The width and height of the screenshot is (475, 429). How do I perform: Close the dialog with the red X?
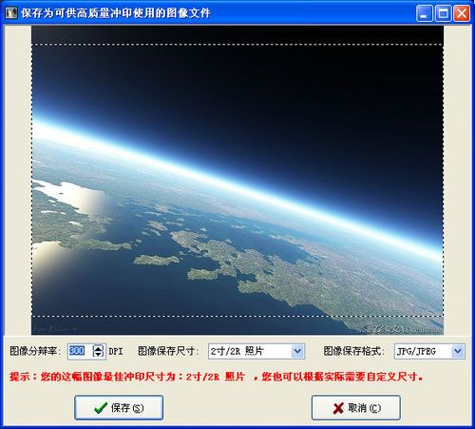[462, 13]
